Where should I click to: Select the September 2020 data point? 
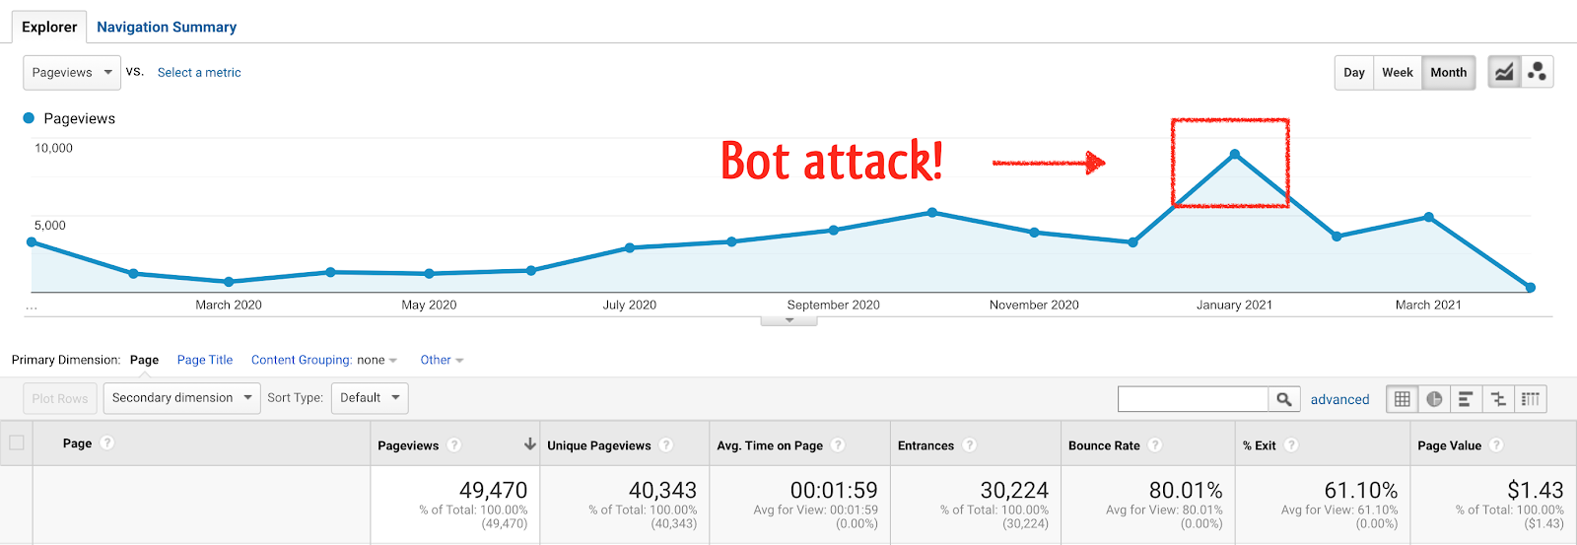[x=834, y=230]
